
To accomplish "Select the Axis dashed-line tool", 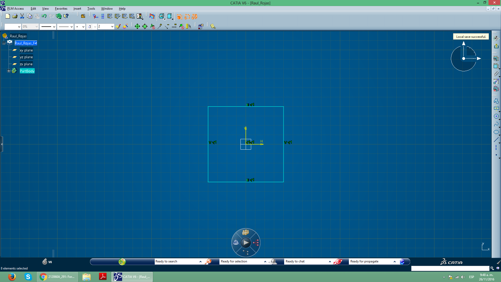I will click(496, 148).
